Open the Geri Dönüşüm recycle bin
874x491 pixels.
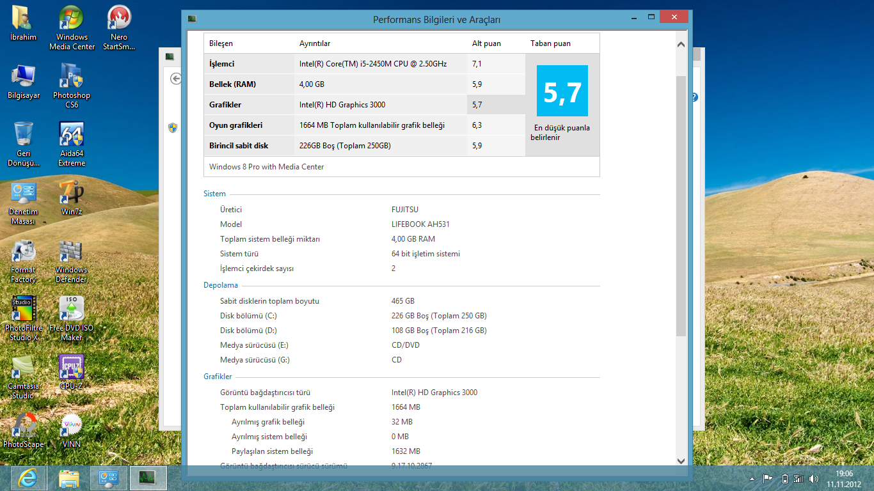(x=24, y=144)
